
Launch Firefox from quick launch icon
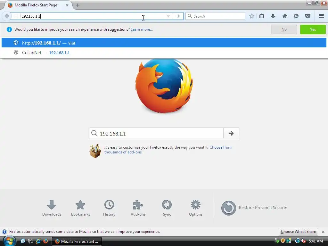[x=45, y=241]
